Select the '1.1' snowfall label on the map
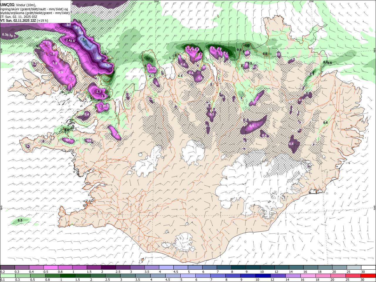Screen dimensions: 376x282 click(x=71, y=79)
